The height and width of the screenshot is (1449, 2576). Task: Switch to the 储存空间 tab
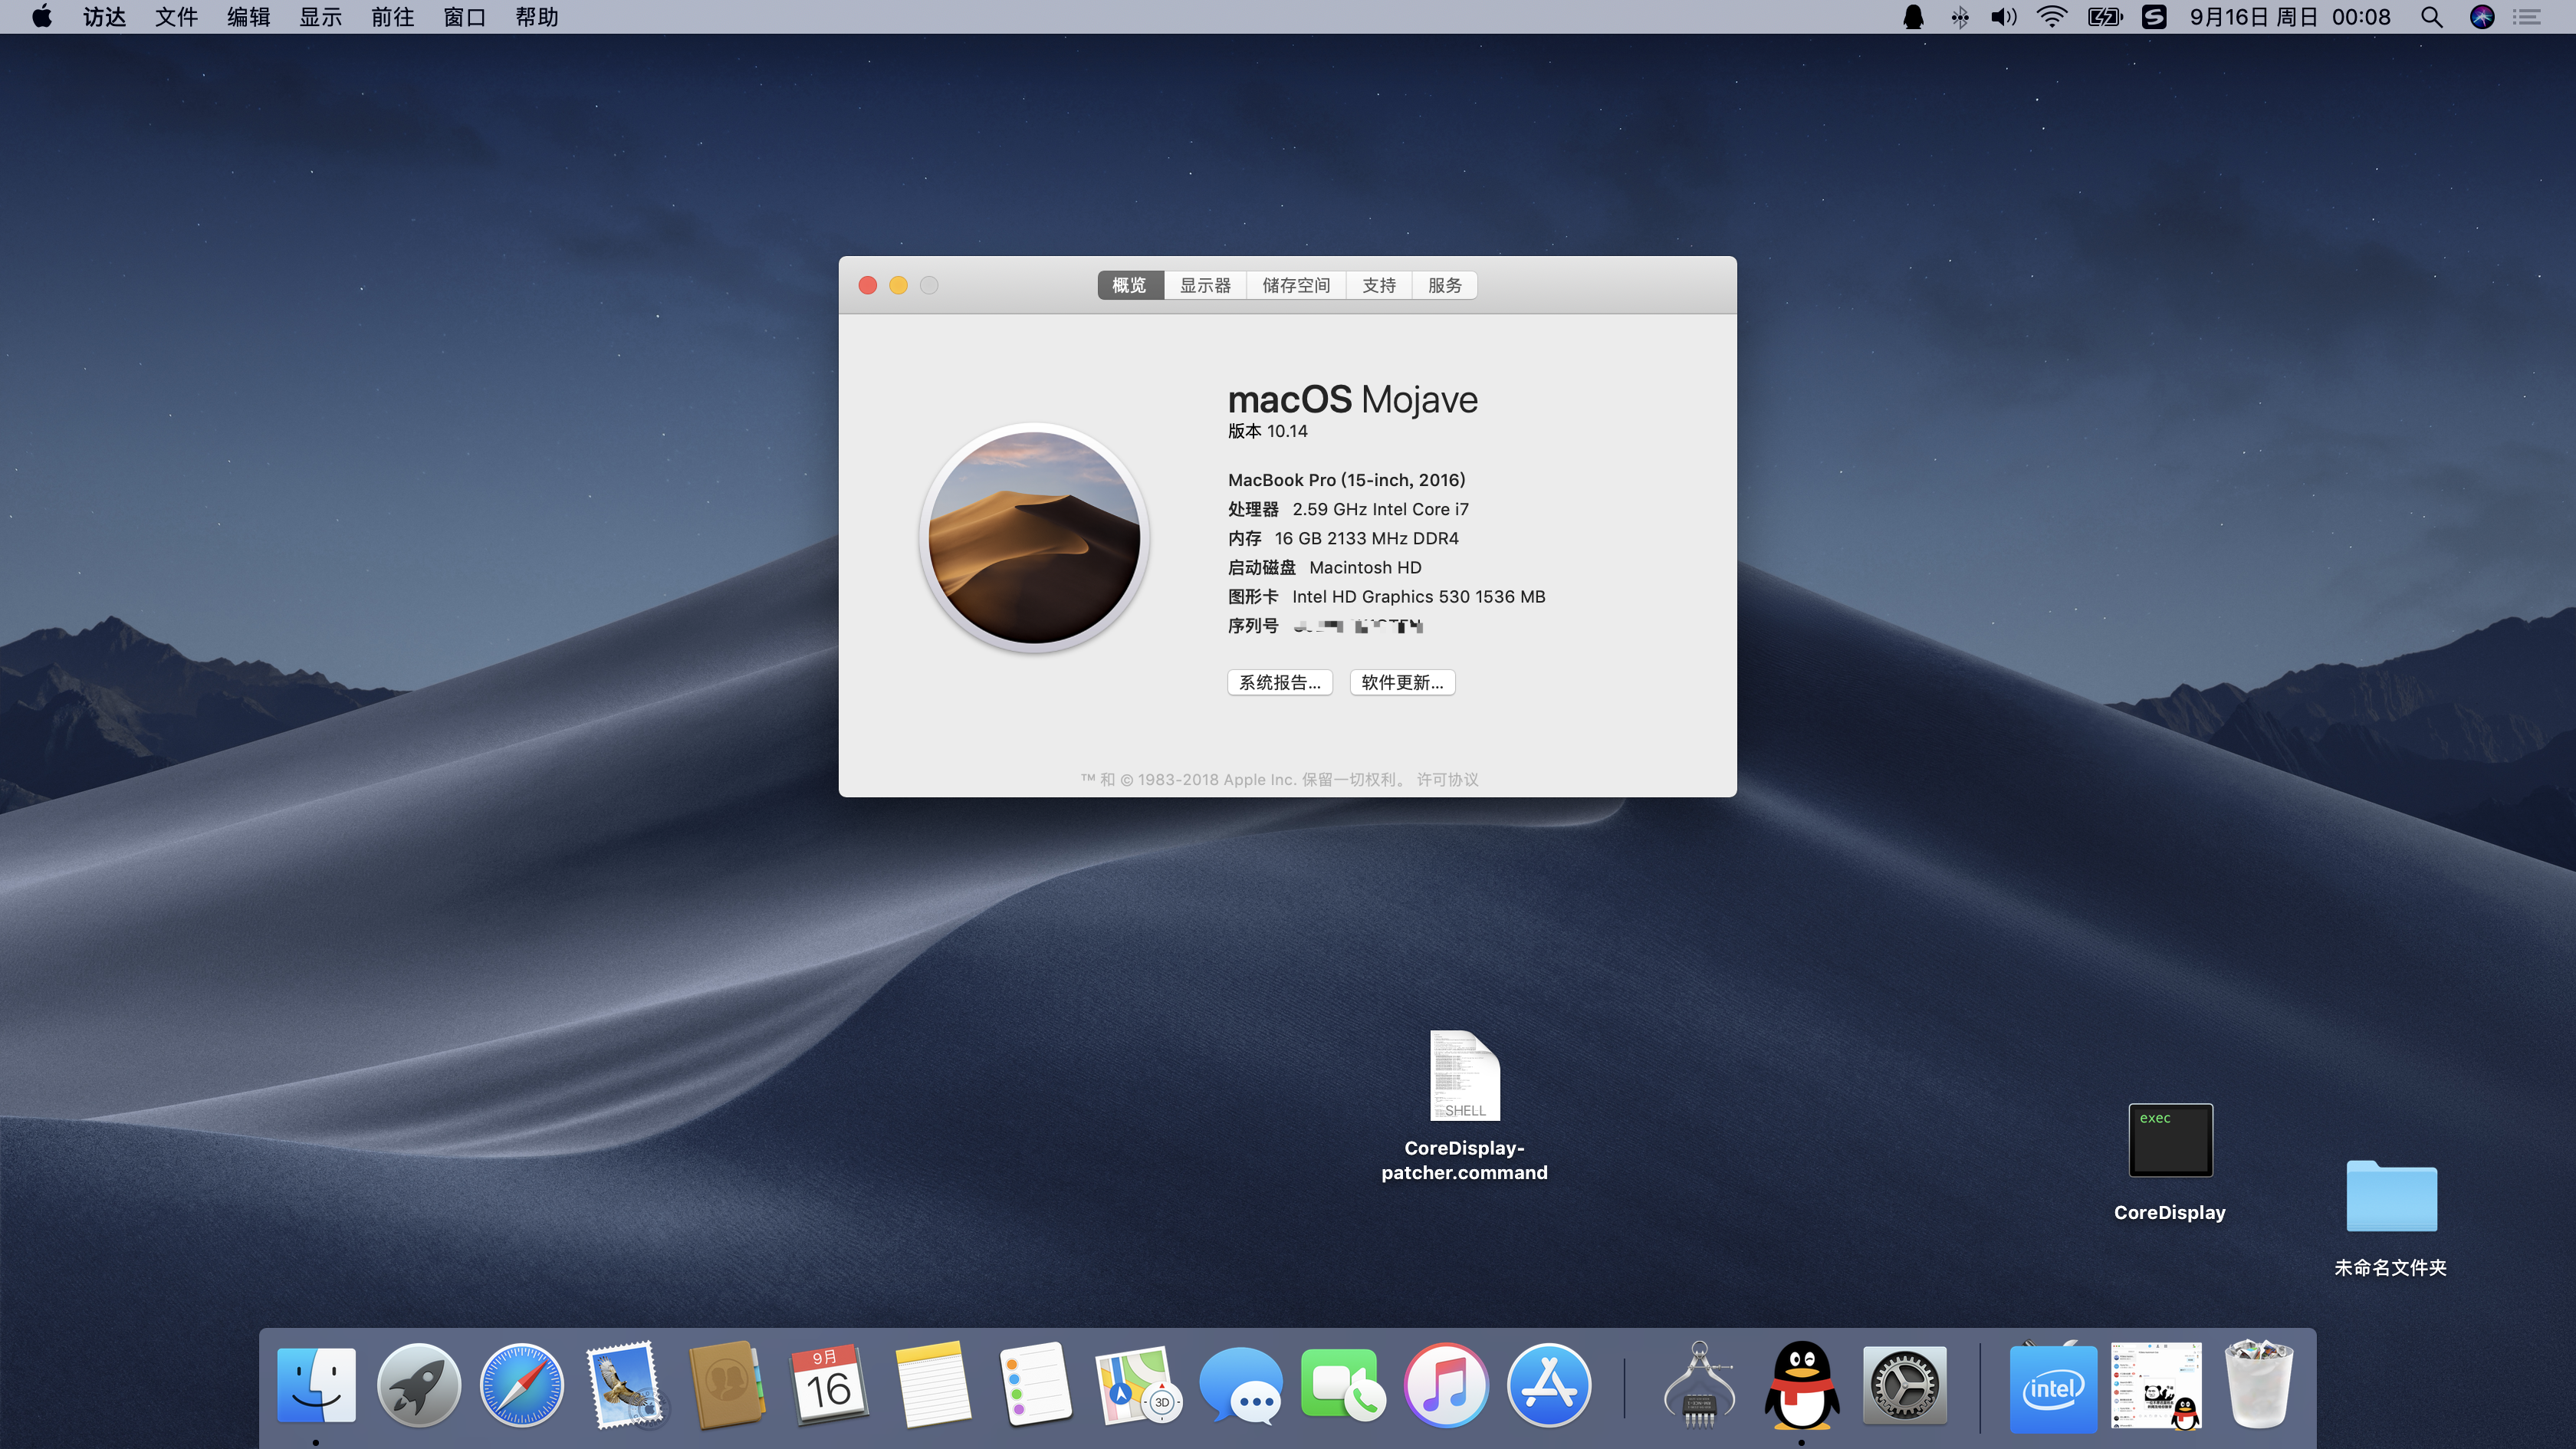click(x=1296, y=285)
